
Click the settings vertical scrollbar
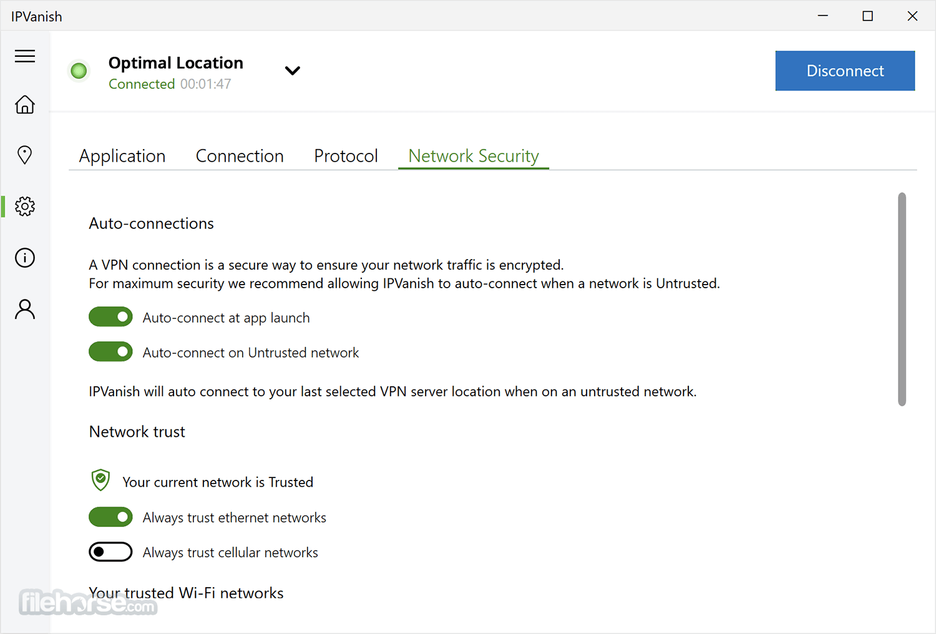click(x=902, y=300)
